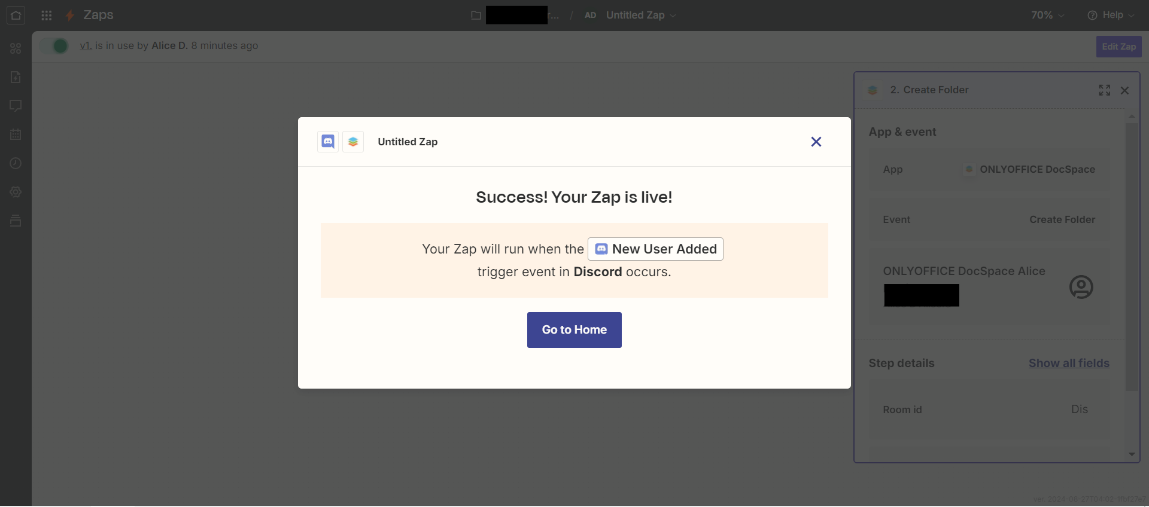Click the Go to Home button
This screenshot has height=507, width=1149.
pyautogui.click(x=574, y=330)
